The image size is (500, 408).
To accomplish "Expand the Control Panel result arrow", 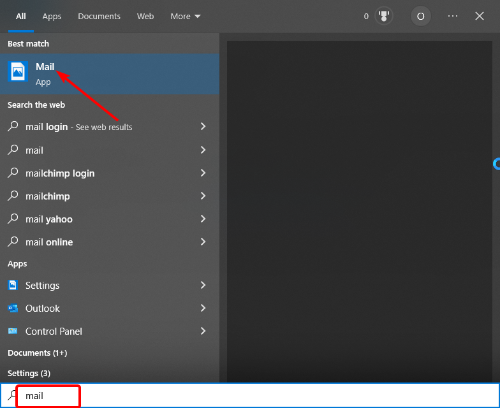I will point(203,331).
